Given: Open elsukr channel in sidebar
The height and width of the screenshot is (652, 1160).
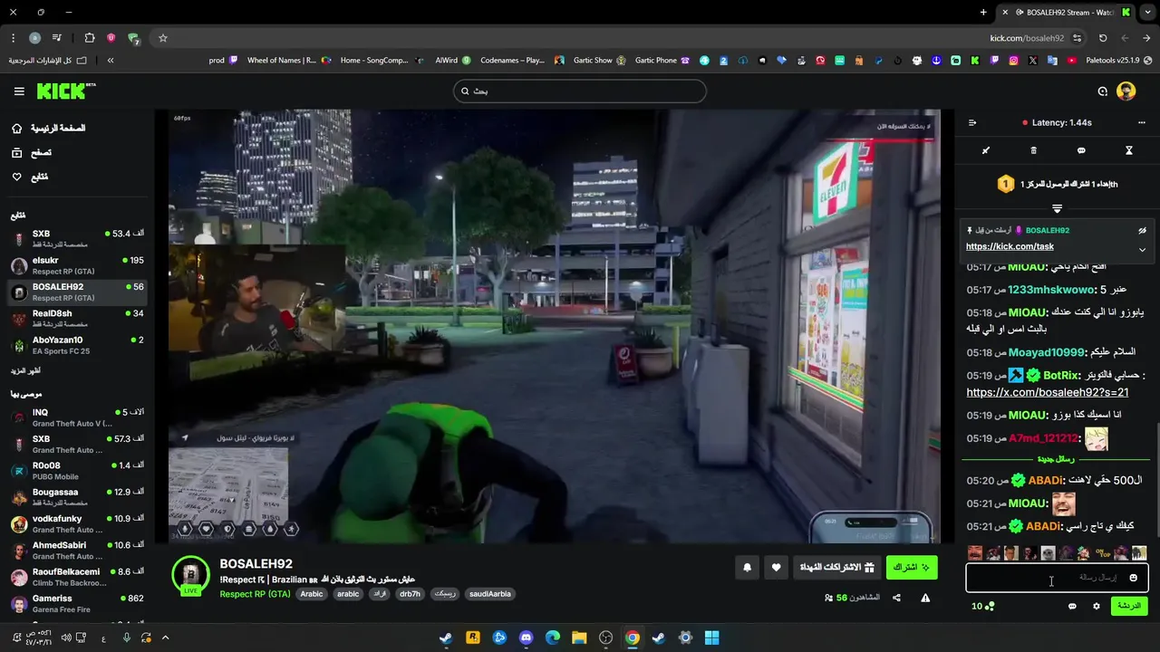Looking at the screenshot, I should pos(77,265).
